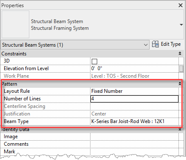Collapse the Identity Data section
The image size is (186, 160).
tap(180, 129)
